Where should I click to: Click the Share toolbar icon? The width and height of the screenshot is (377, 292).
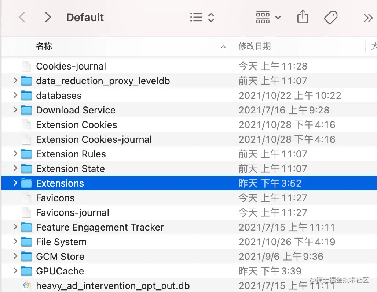coord(303,17)
